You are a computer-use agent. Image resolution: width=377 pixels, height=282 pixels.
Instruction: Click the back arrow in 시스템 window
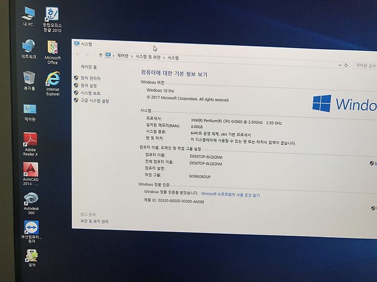tap(77, 54)
